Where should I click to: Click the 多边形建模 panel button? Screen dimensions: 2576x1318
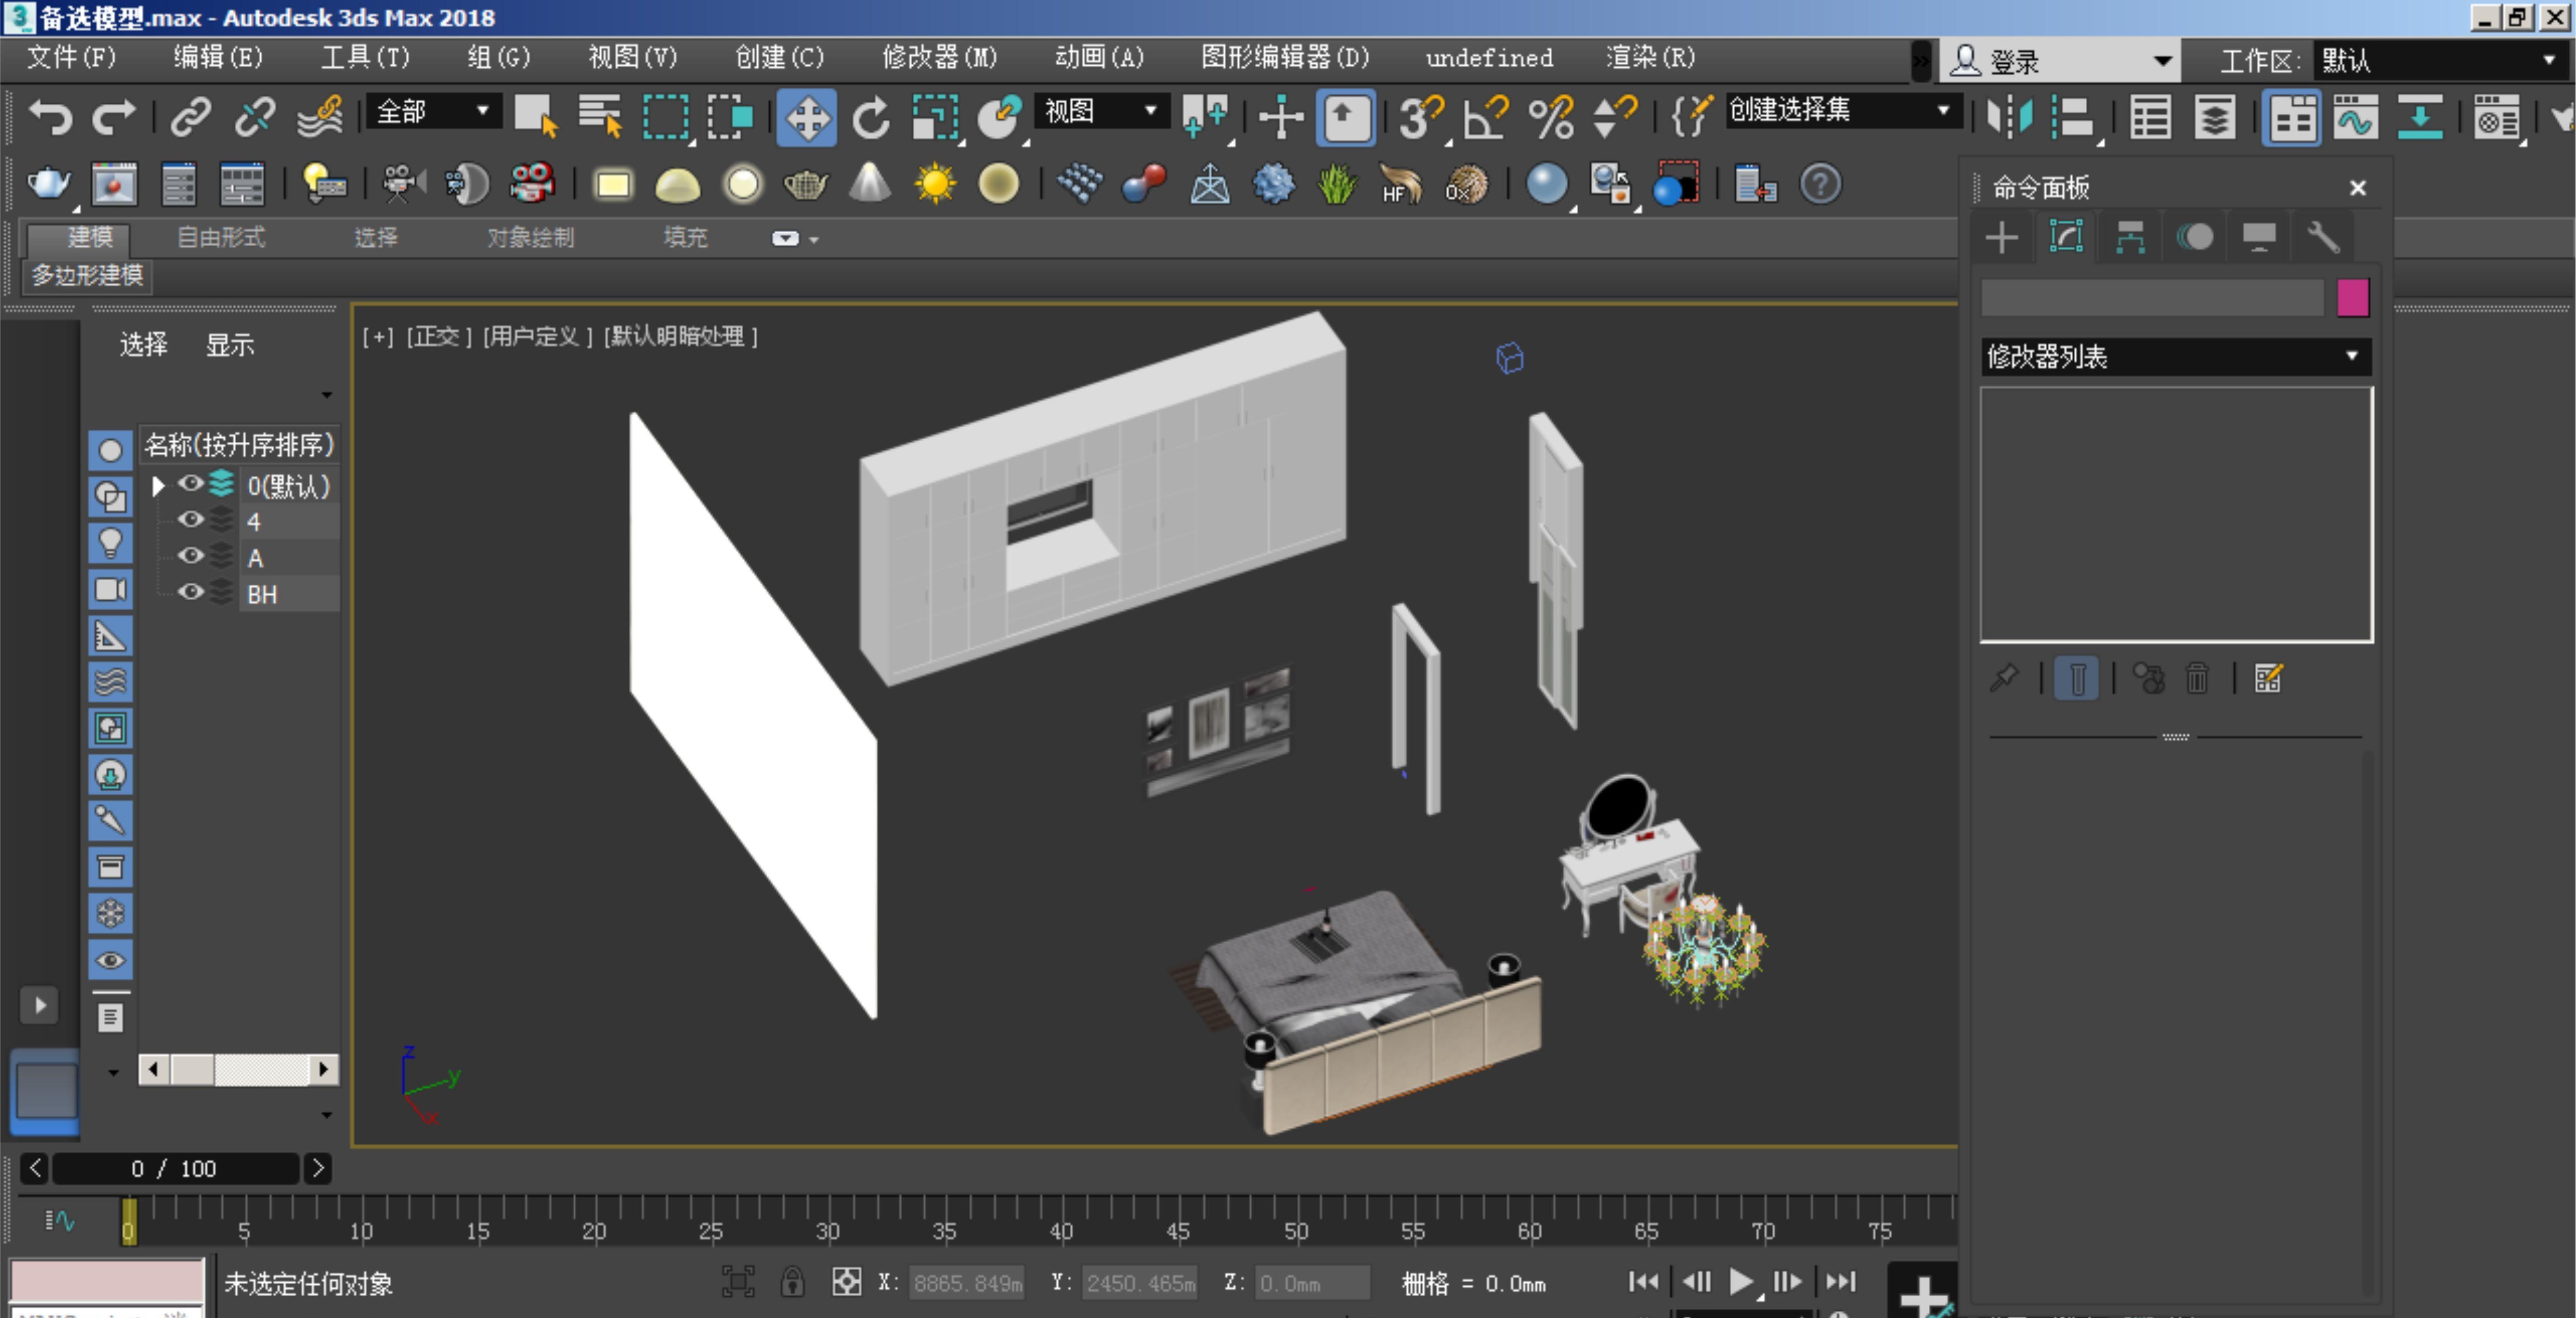point(87,276)
